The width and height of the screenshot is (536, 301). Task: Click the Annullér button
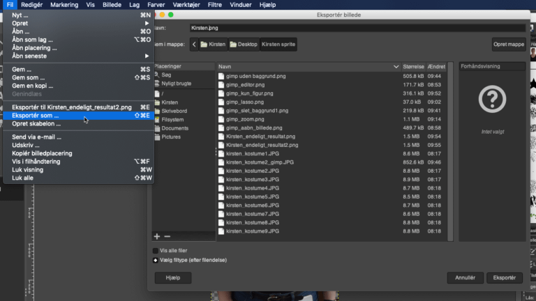465,277
